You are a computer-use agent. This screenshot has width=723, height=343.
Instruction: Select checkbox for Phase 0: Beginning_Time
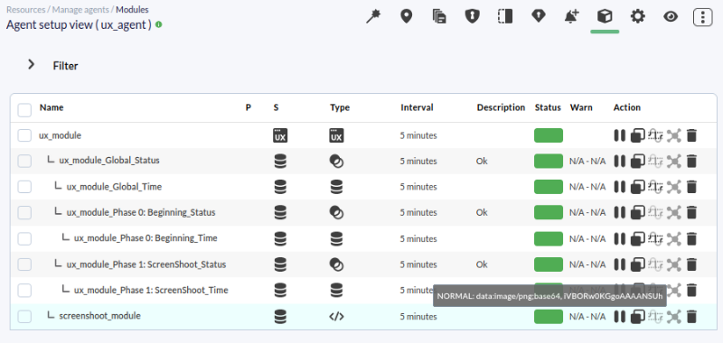coord(24,238)
